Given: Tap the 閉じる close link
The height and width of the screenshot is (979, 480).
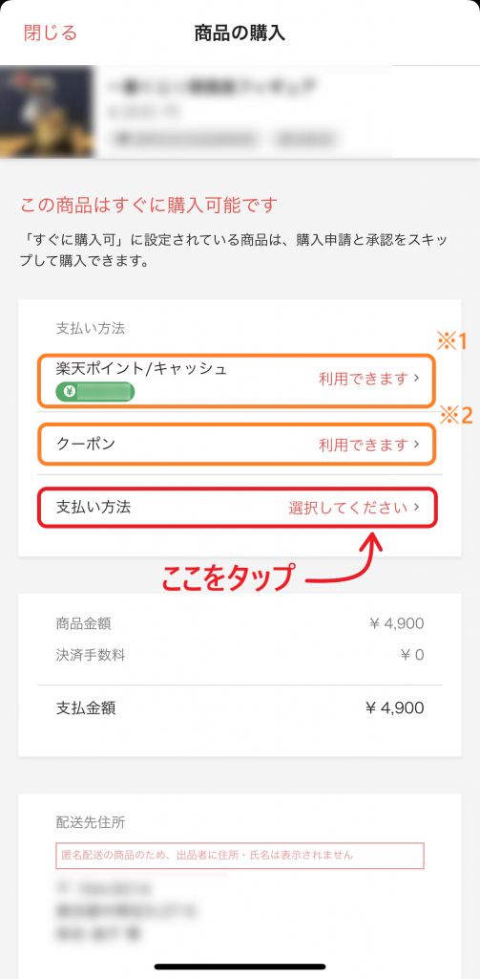Looking at the screenshot, I should tap(50, 33).
